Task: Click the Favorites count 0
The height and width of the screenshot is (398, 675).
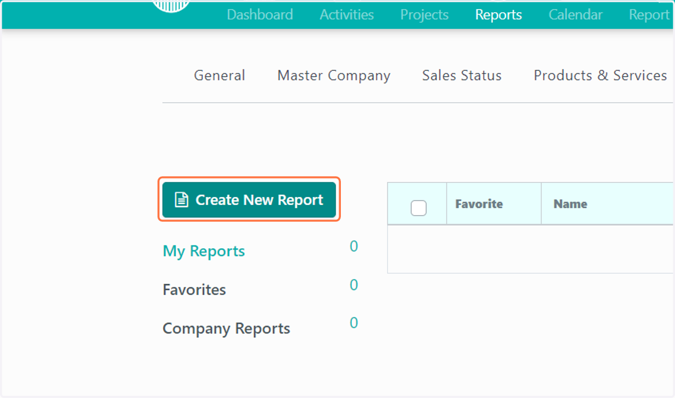Action: 354,285
